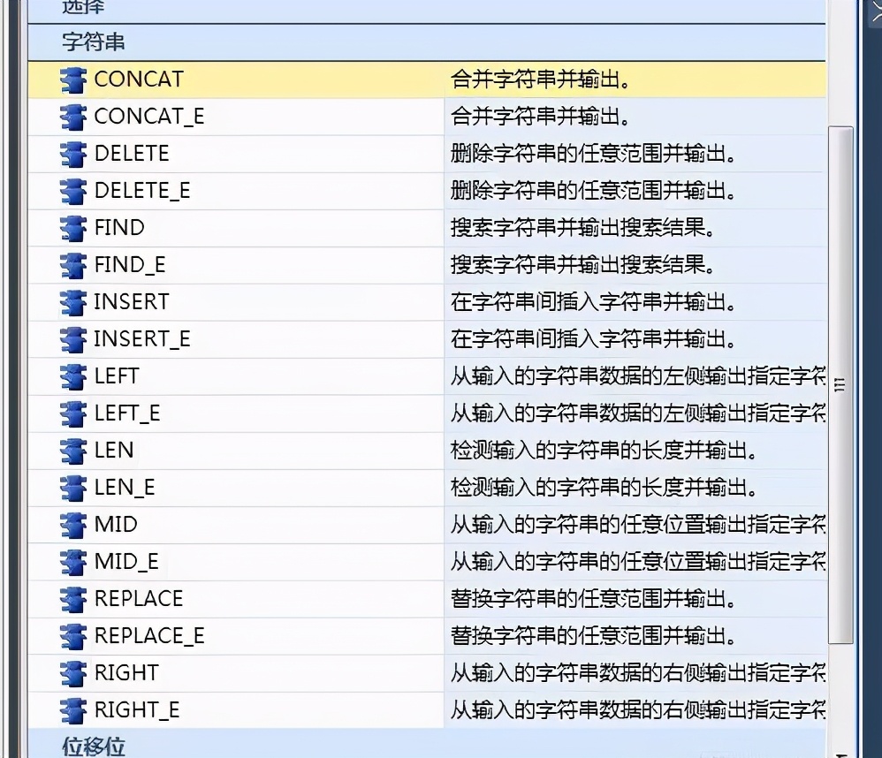Choose the FIND_E function entry
Screen dimensions: 882x758
tap(130, 265)
